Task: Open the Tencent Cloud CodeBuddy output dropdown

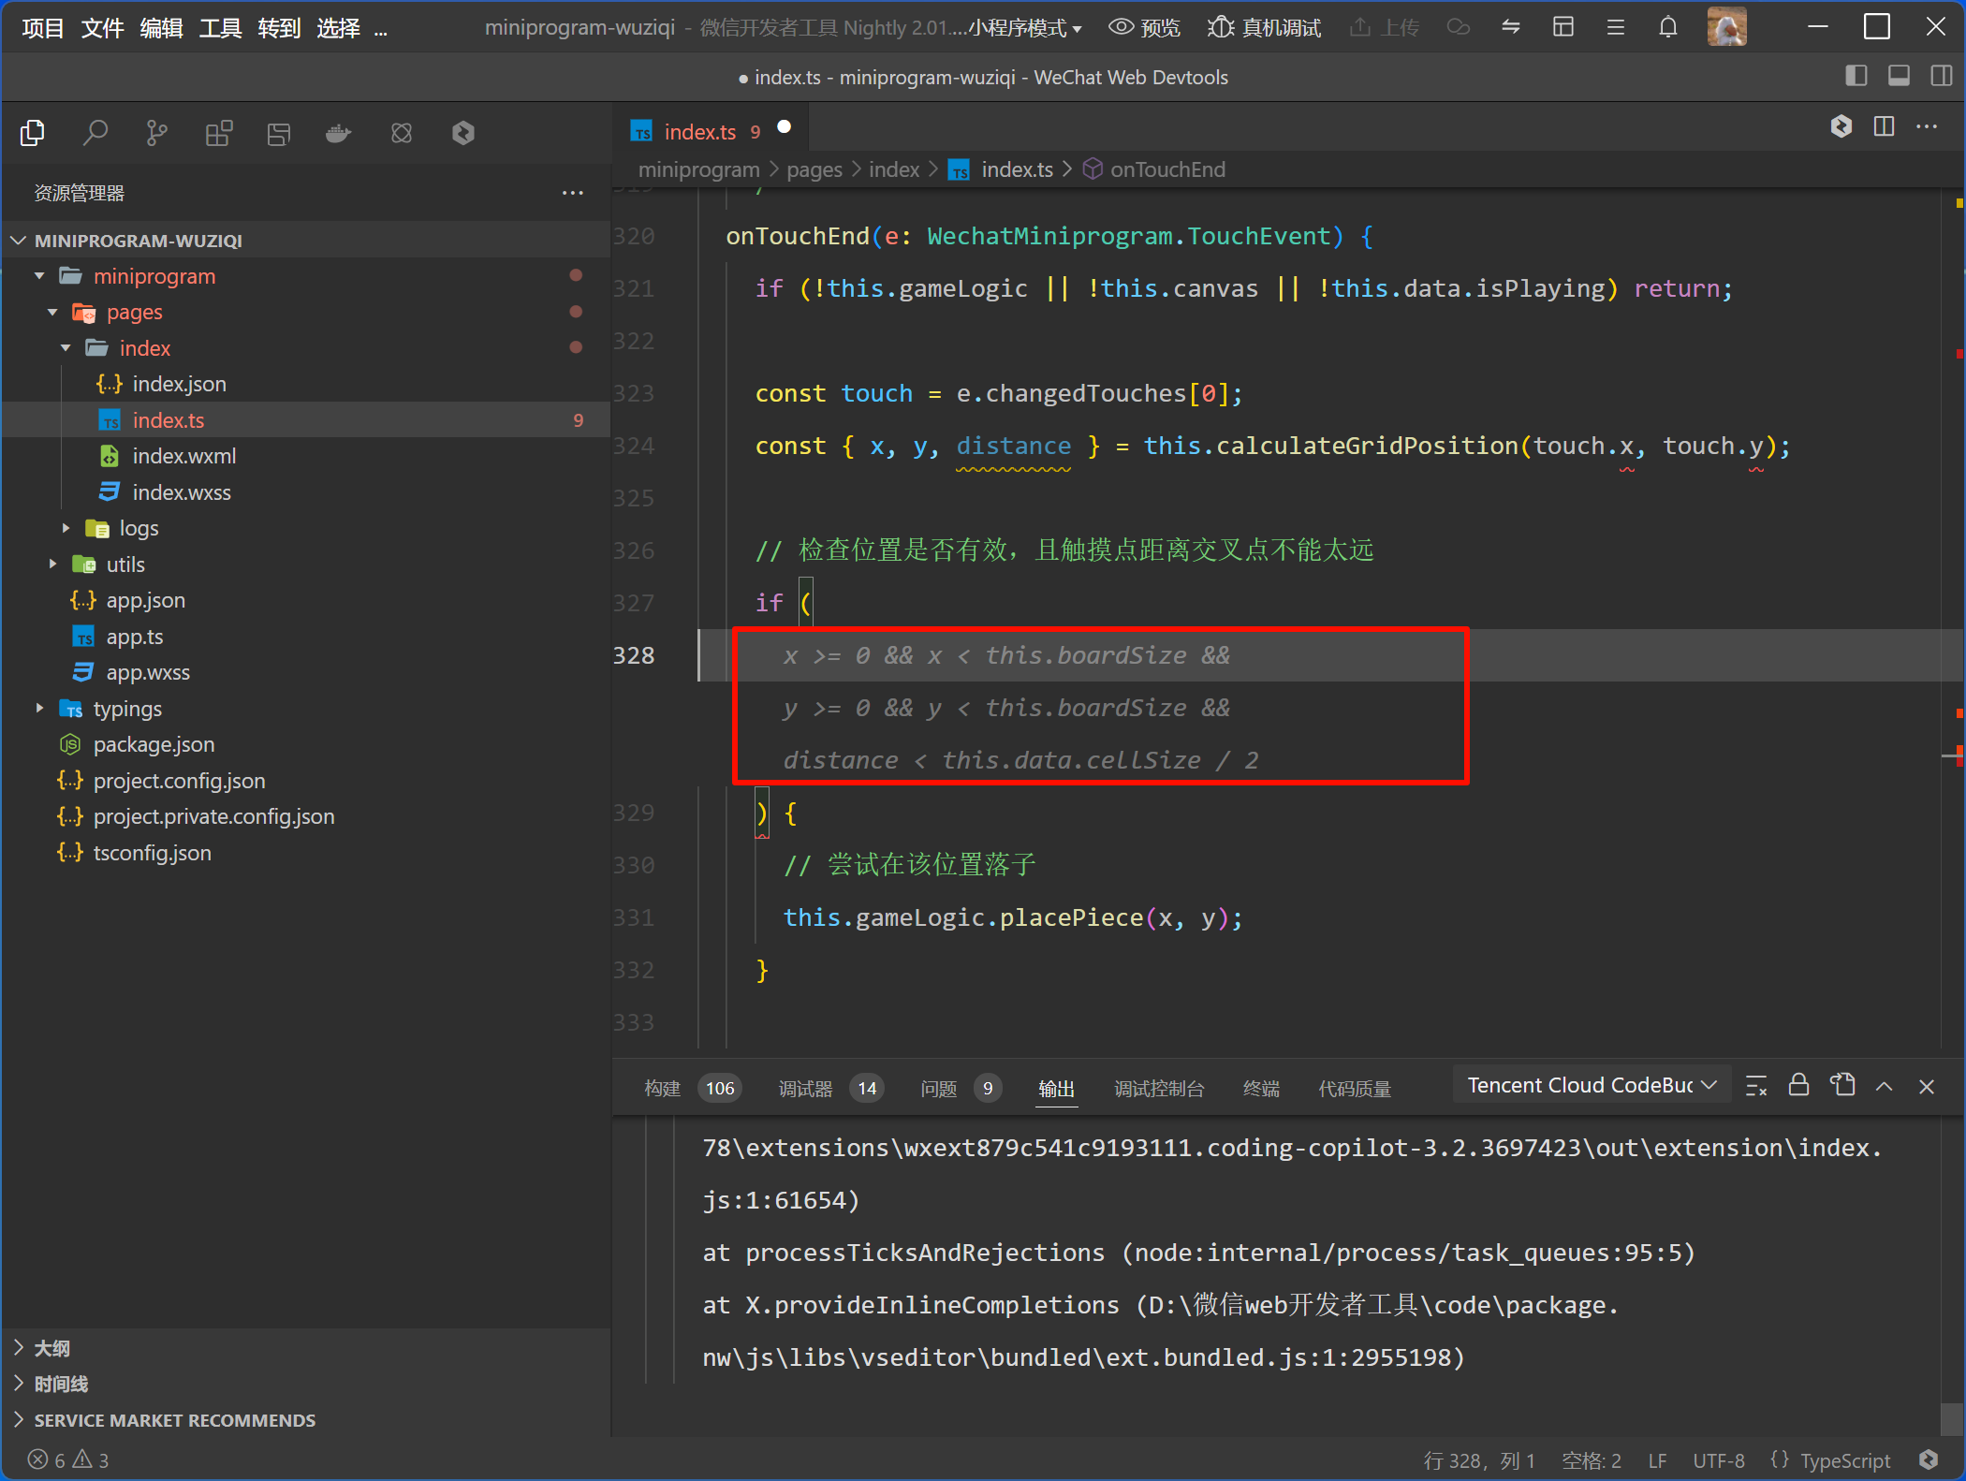Action: pos(1591,1085)
